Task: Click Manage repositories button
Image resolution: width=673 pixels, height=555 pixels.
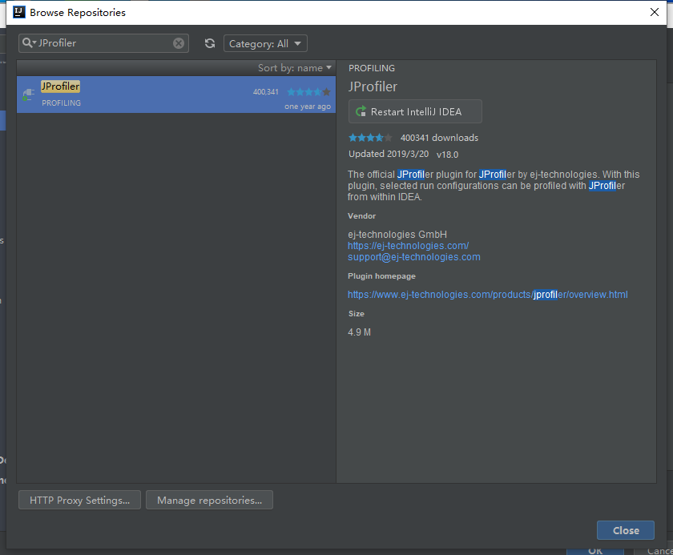Action: 209,500
